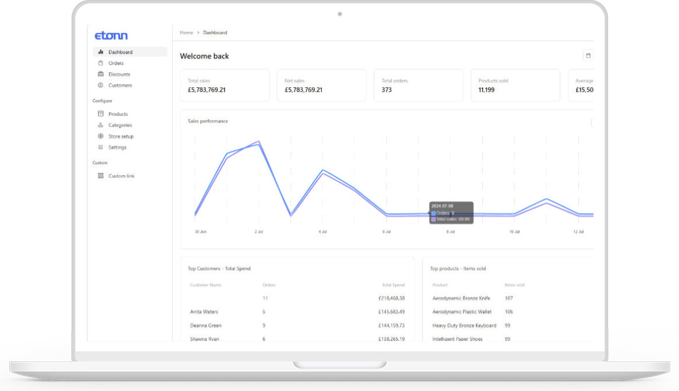Click the Sales performance chart title
Screen dimensions: 679x391
208,121
